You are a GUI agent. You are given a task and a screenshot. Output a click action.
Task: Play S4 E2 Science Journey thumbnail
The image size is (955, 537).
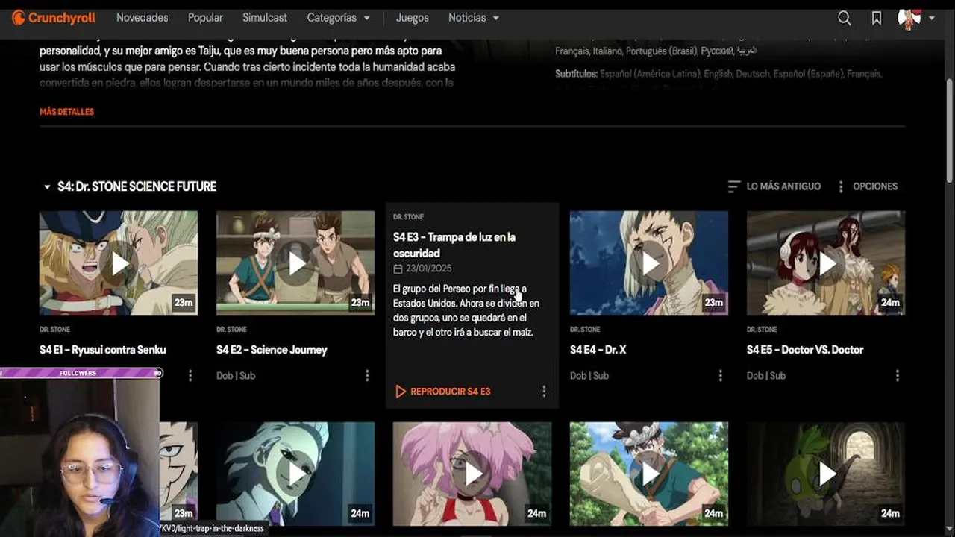(x=295, y=263)
